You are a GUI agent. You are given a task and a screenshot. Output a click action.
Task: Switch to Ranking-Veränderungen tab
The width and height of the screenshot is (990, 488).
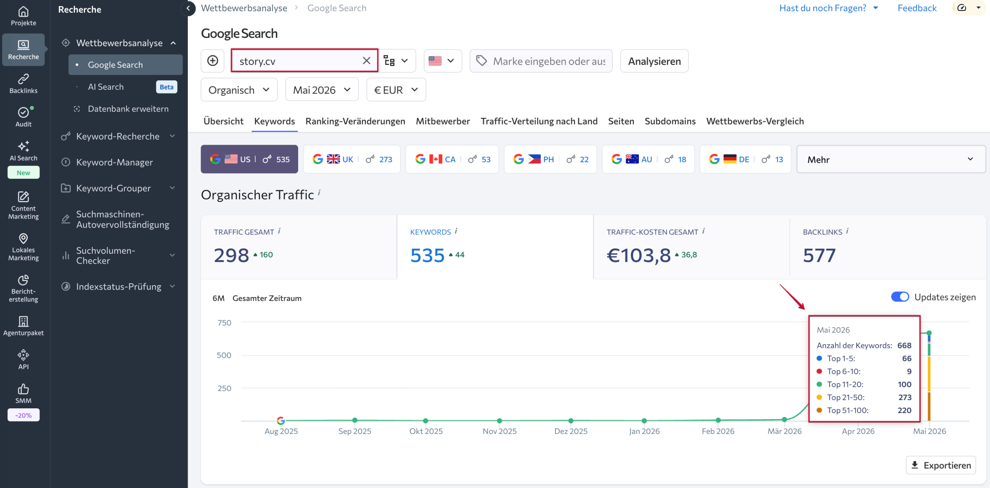(355, 121)
